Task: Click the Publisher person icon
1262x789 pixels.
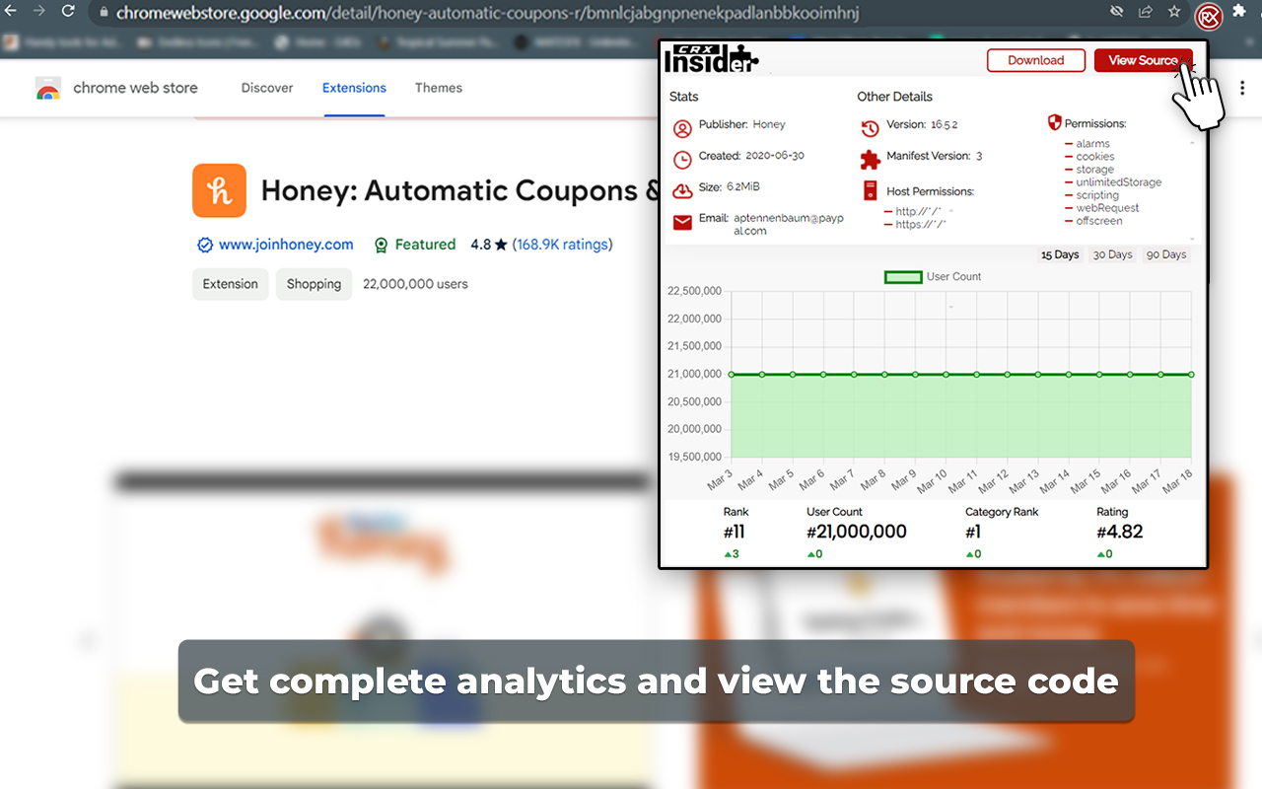Action: 682,129
